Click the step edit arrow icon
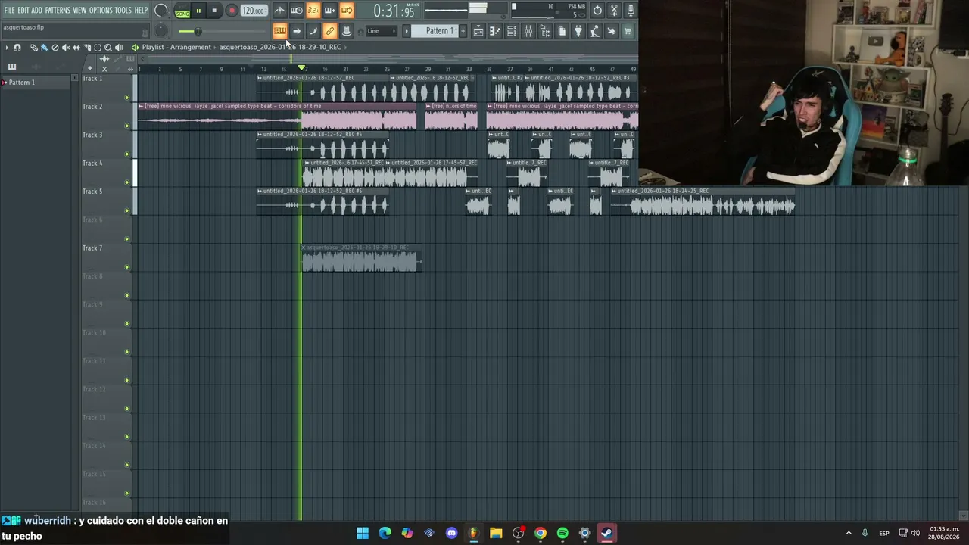Viewport: 969px width, 545px height. 297,31
